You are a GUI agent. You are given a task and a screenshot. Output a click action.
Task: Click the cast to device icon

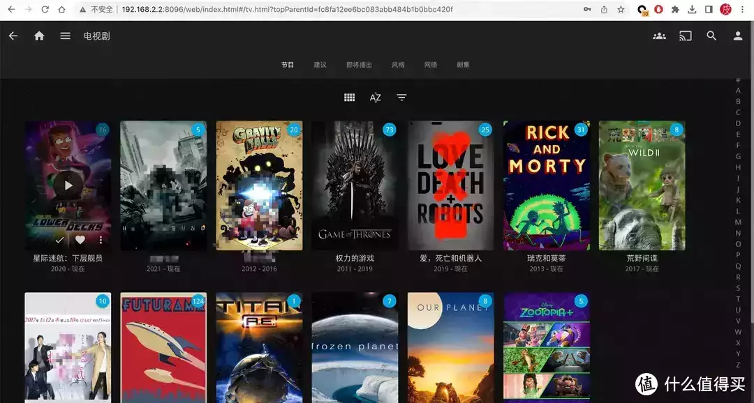click(686, 36)
